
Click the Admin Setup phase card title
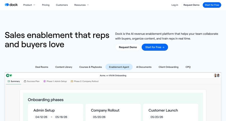click(44, 110)
